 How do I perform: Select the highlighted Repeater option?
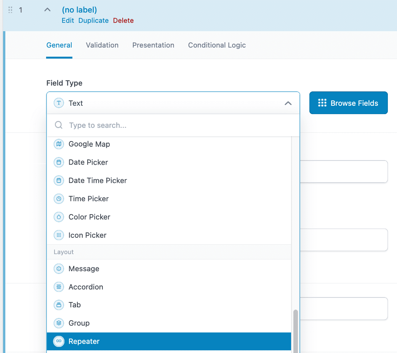point(169,341)
